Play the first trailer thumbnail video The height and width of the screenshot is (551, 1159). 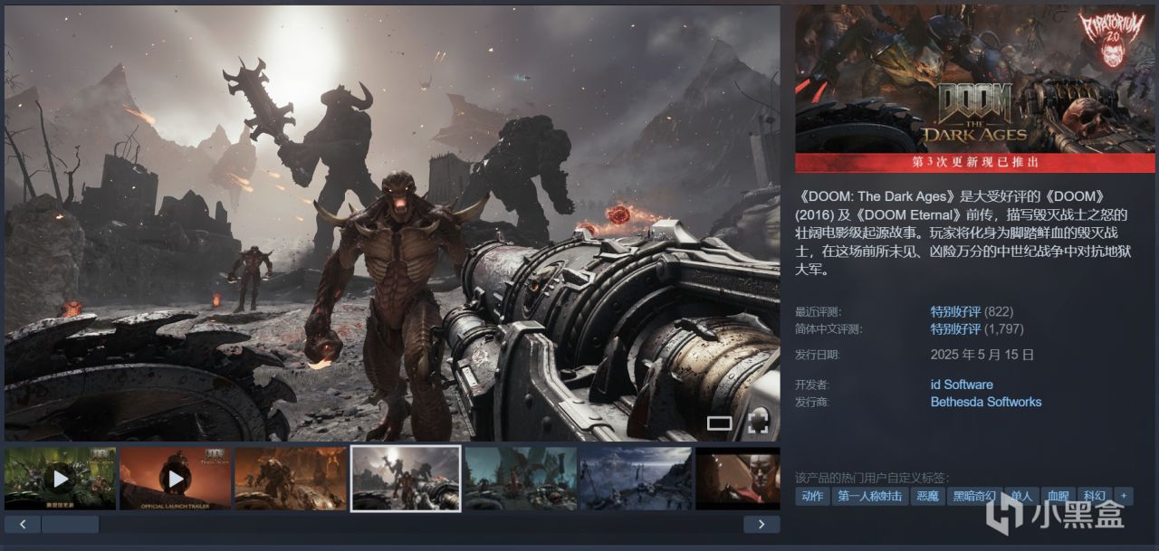61,479
